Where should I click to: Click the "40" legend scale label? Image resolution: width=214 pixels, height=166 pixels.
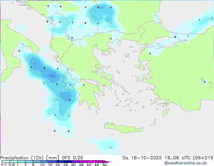pyautogui.click(x=89, y=165)
